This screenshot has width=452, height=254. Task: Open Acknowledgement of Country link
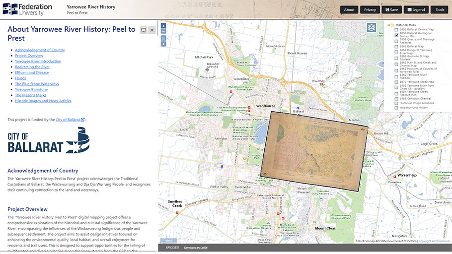[x=40, y=50]
